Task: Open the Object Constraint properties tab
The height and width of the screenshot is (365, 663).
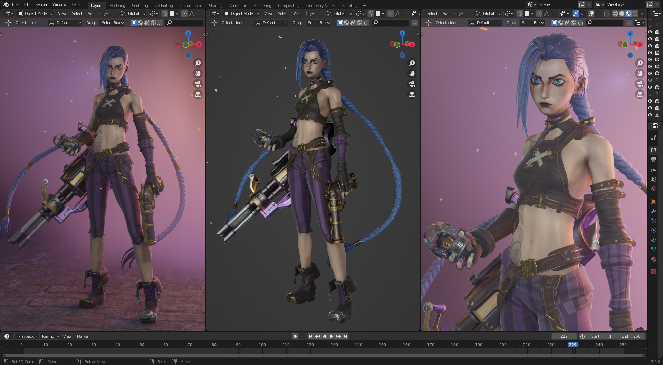Action: tap(654, 240)
